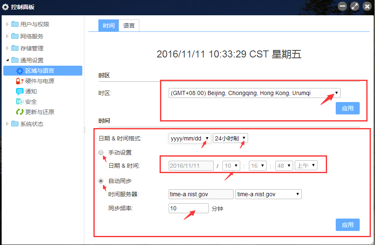Open the minute dropdown showing 16

click(x=258, y=166)
